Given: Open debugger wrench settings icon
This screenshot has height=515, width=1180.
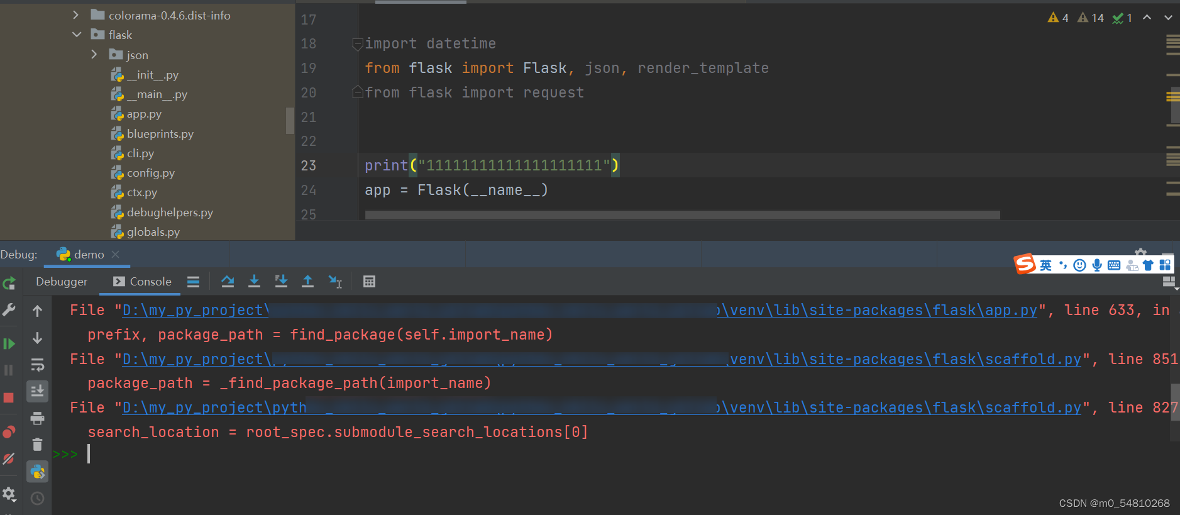Looking at the screenshot, I should pyautogui.click(x=9, y=310).
